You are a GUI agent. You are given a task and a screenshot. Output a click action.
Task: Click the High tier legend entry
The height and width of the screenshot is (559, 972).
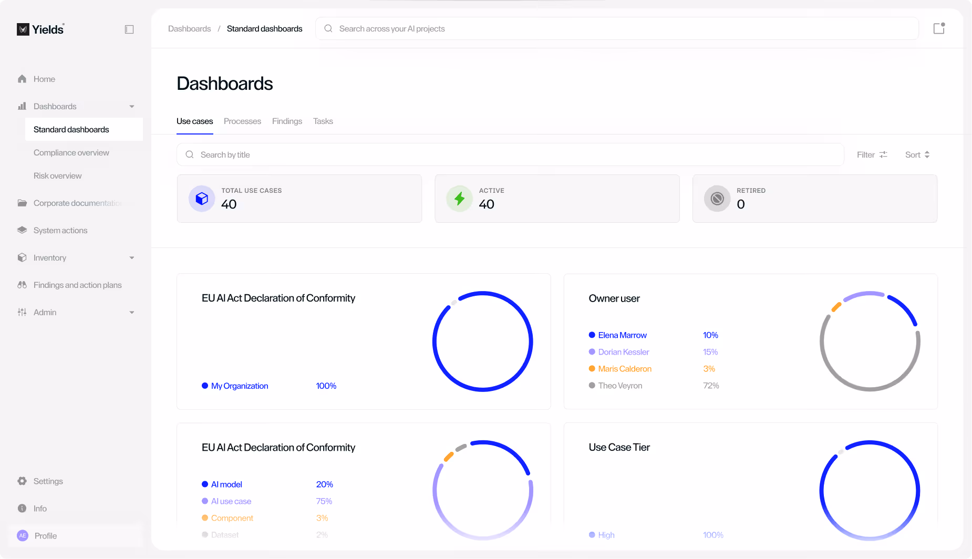click(606, 535)
